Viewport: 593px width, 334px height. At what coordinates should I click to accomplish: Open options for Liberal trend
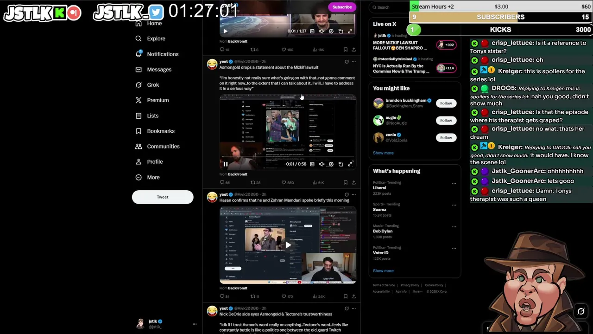454,184
